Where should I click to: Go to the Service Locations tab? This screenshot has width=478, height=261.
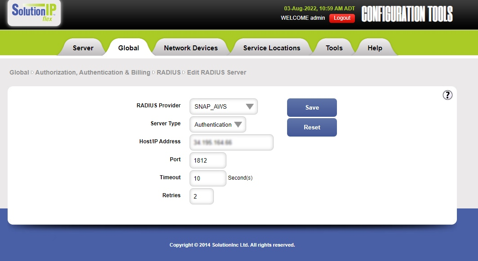(x=271, y=48)
